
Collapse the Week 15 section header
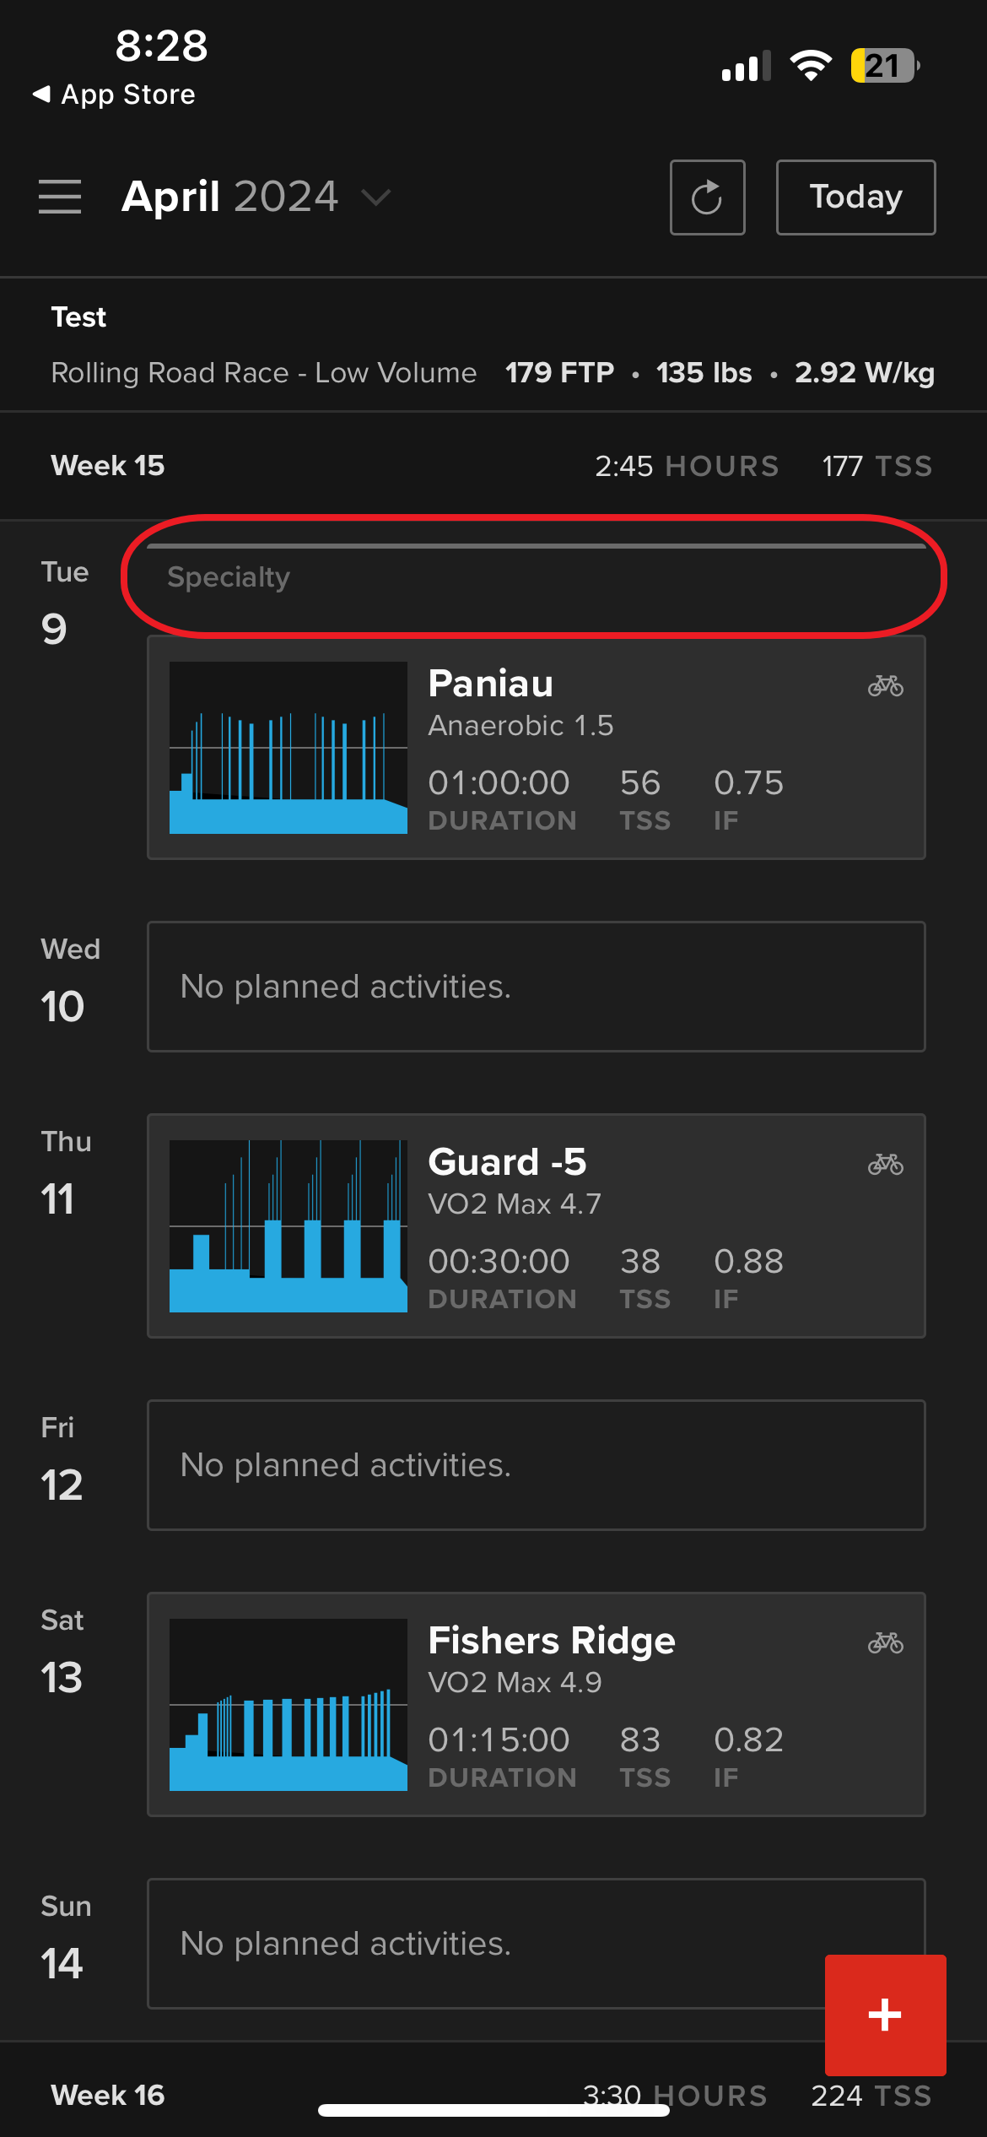pyautogui.click(x=107, y=465)
